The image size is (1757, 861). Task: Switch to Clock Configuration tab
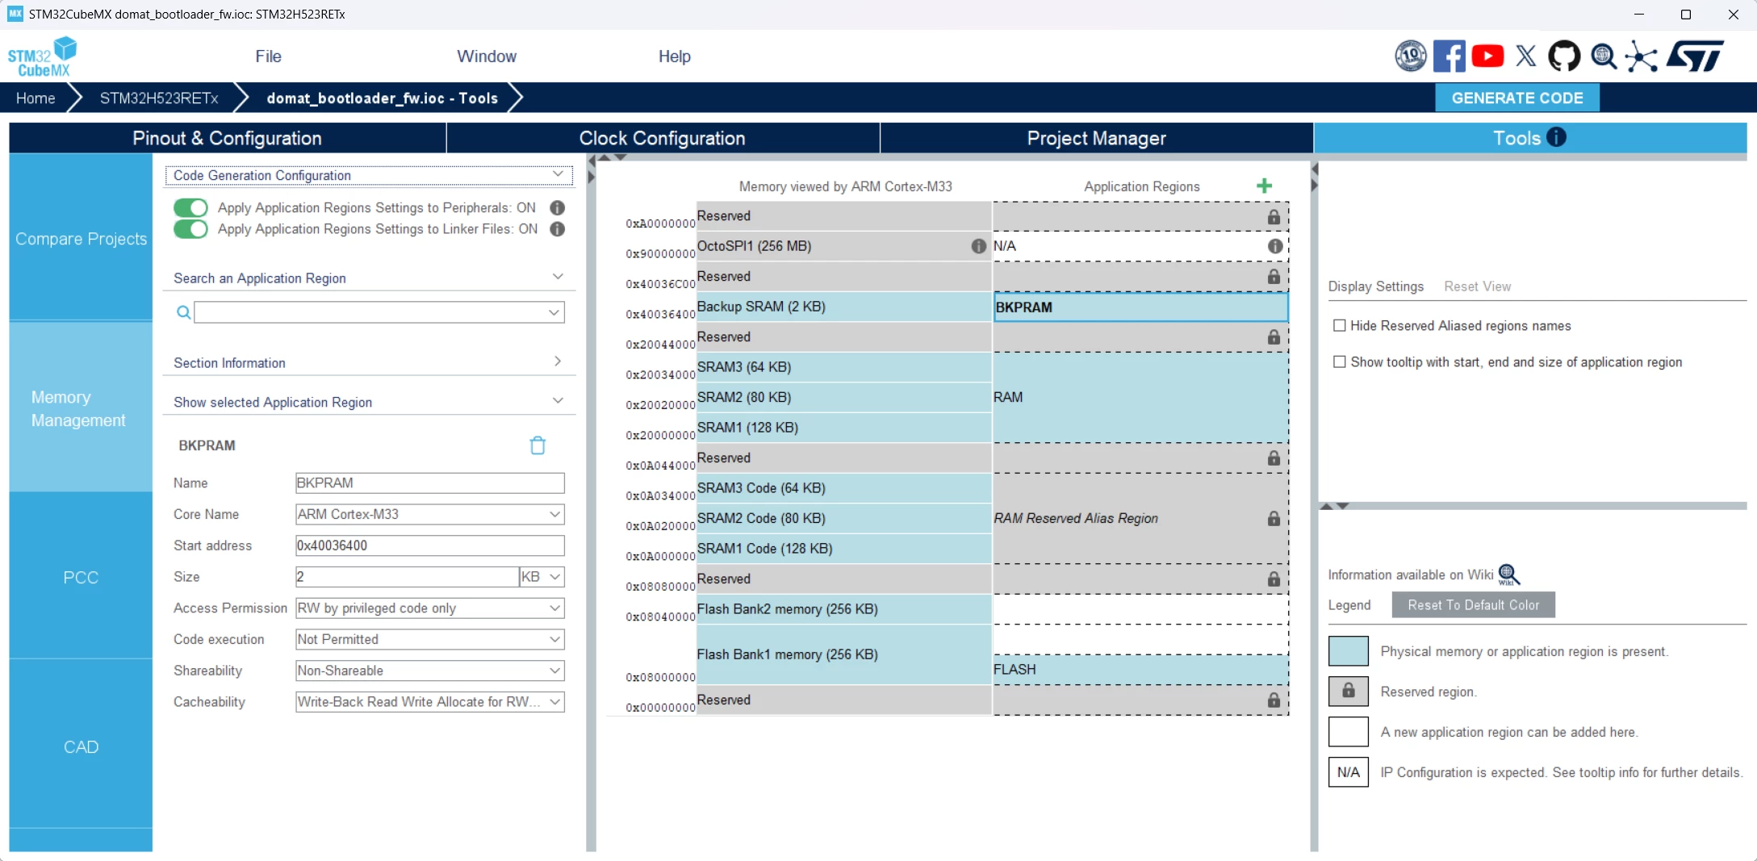pos(663,138)
